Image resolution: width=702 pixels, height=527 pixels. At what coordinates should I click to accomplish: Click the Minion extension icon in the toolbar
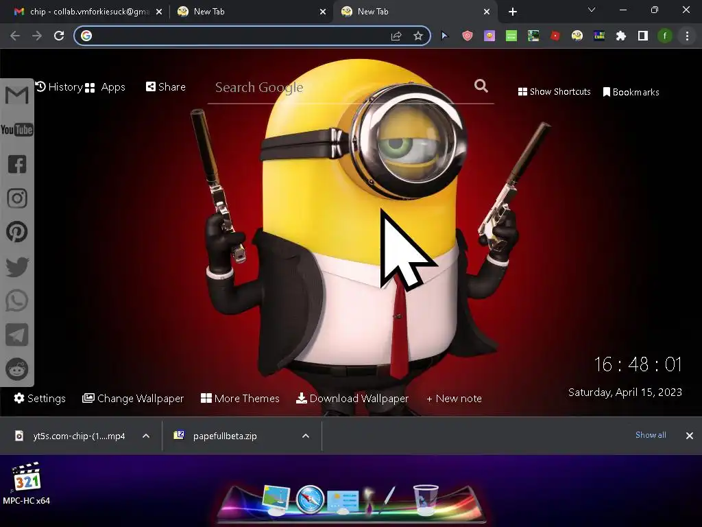577,36
